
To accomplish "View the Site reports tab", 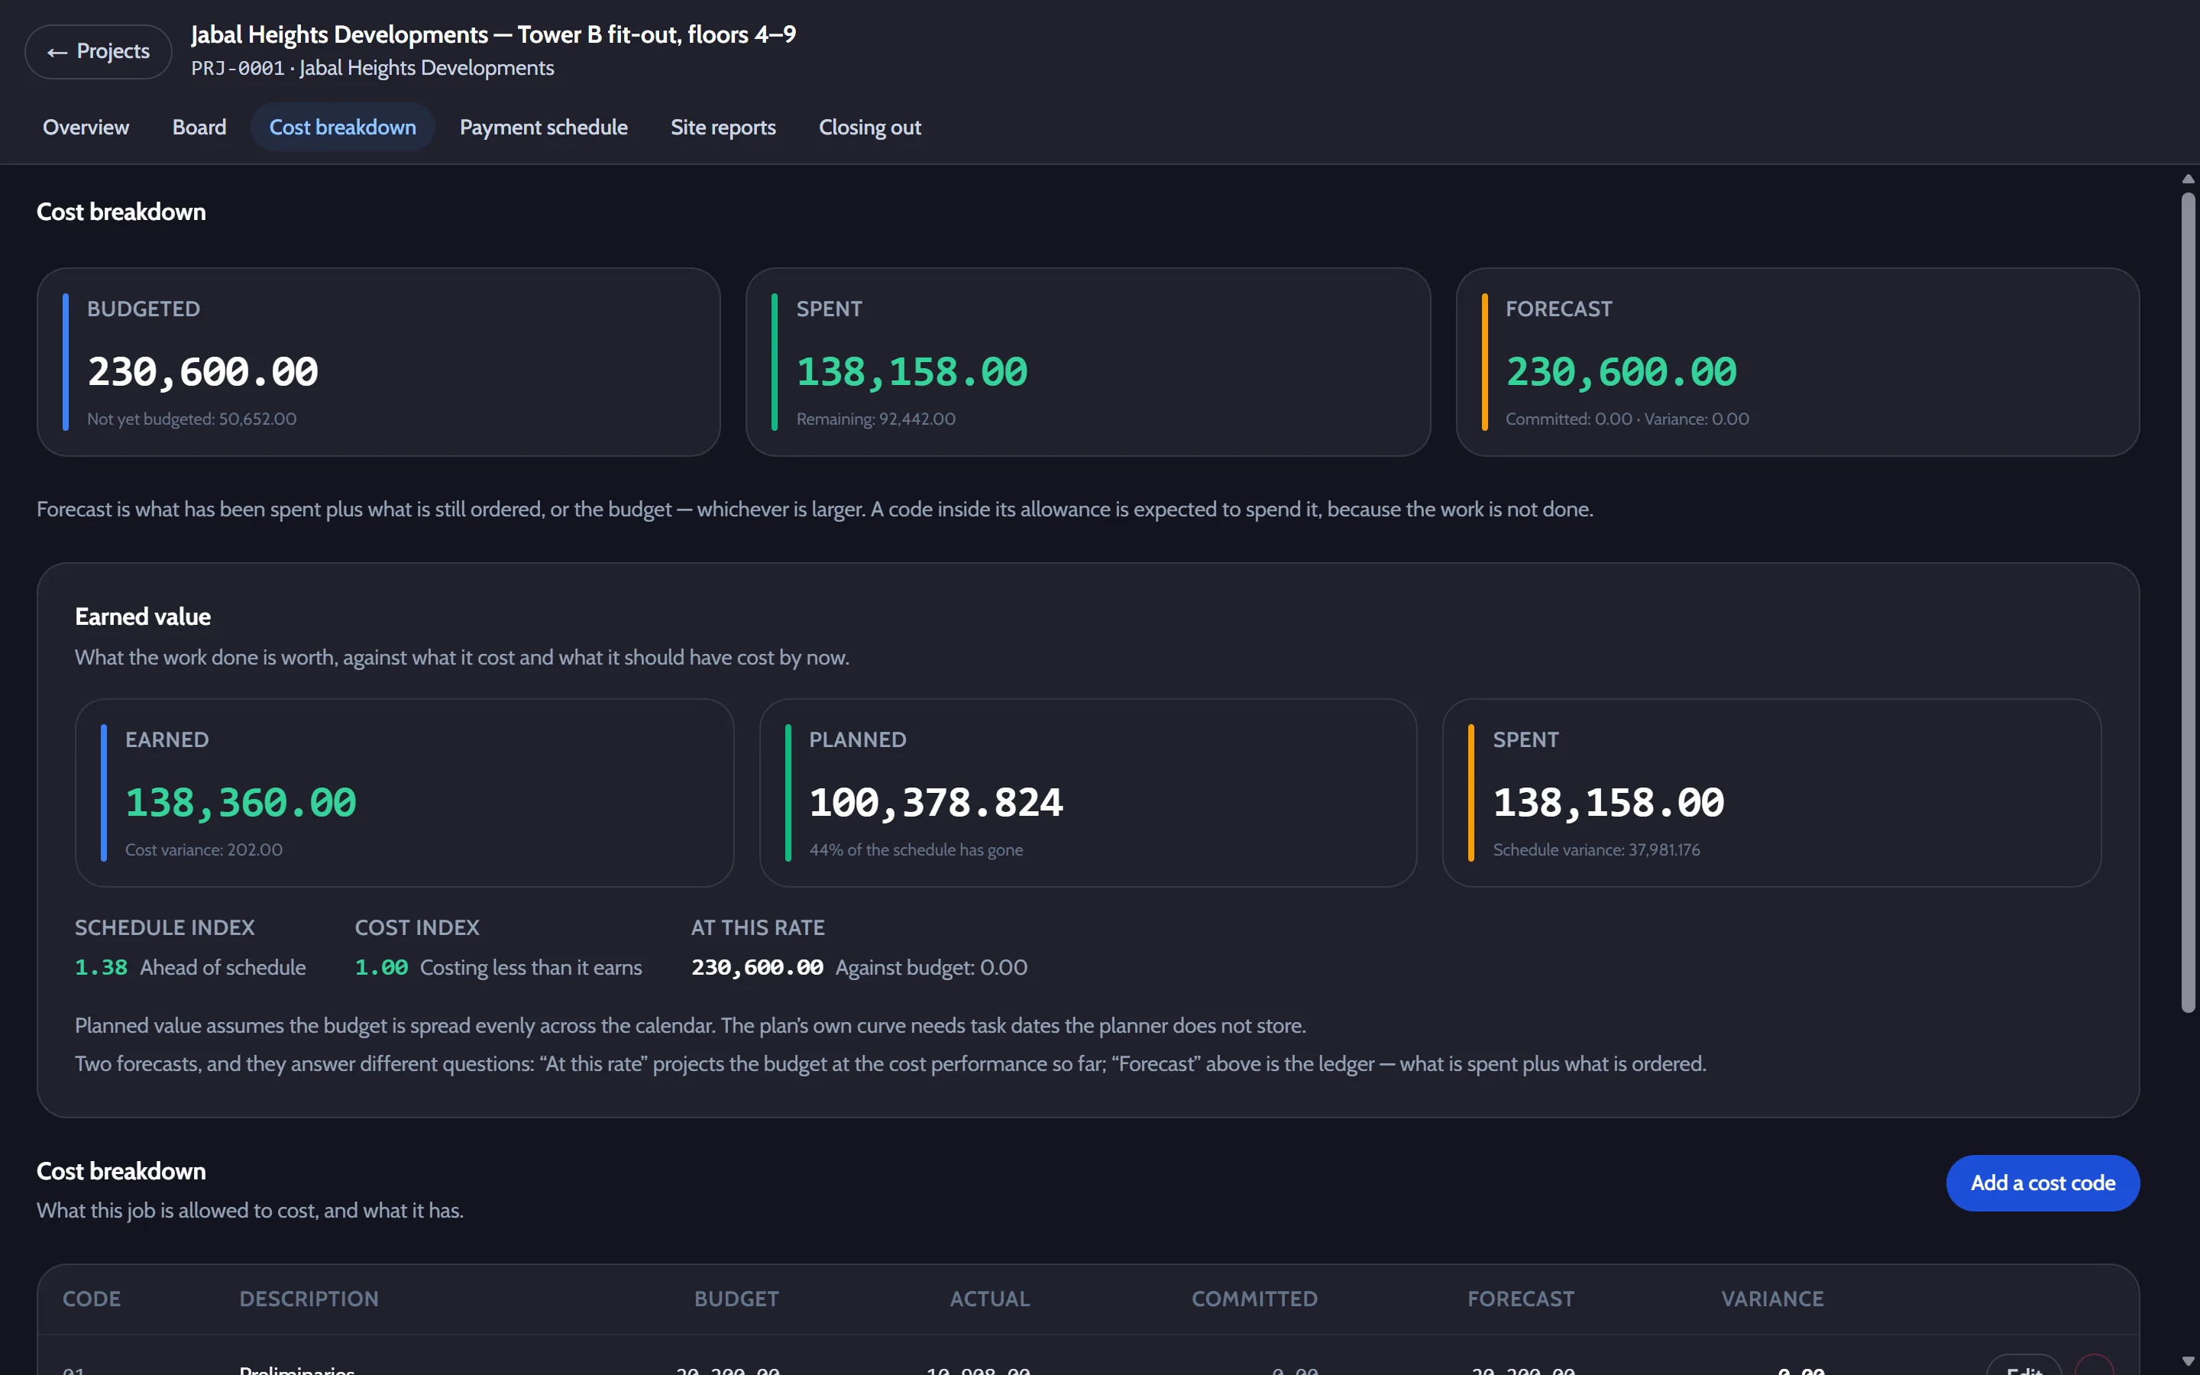I will click(723, 128).
